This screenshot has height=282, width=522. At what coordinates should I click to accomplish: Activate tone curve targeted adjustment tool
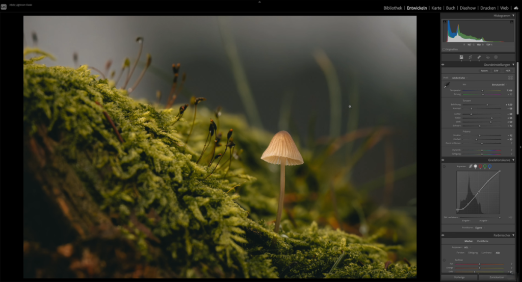click(x=445, y=166)
